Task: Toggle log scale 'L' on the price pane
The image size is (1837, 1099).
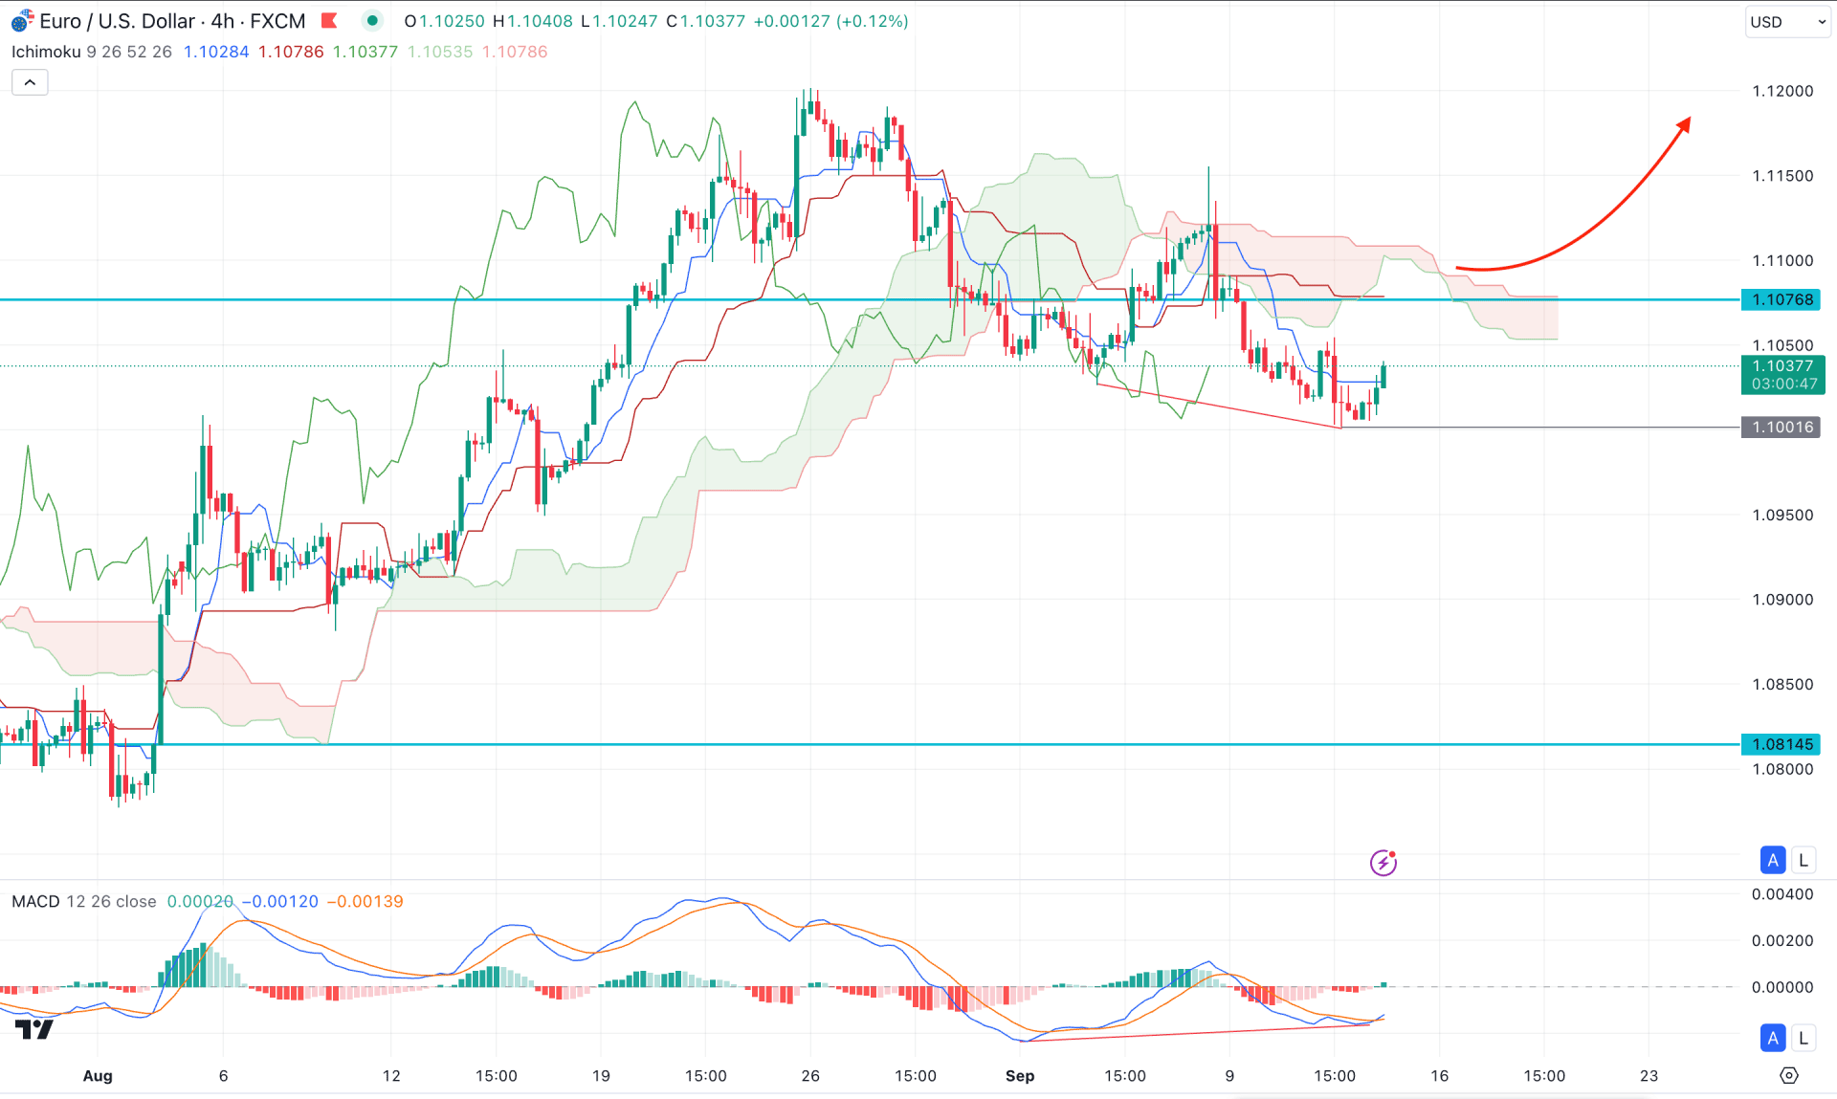Action: coord(1804,860)
